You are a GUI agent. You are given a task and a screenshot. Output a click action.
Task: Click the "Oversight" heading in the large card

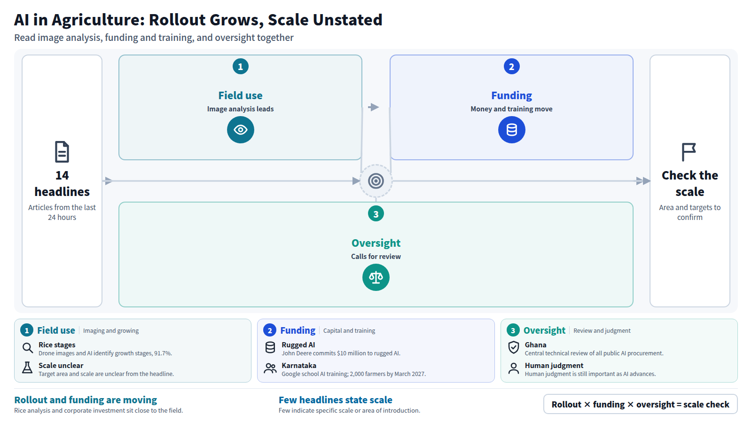376,243
